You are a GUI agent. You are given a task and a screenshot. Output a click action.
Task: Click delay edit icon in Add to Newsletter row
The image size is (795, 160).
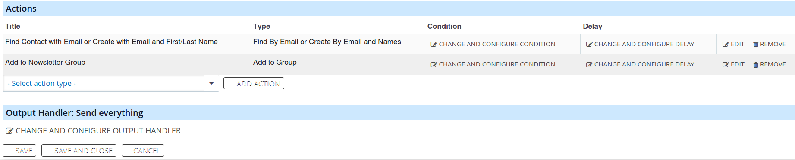point(589,65)
